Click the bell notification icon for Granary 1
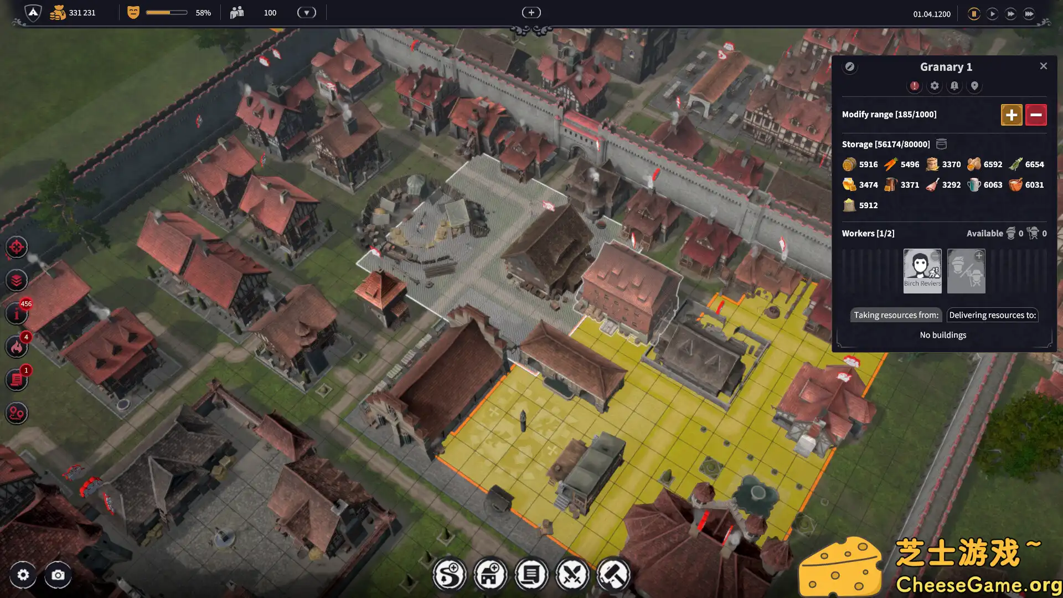1063x598 pixels. point(954,86)
